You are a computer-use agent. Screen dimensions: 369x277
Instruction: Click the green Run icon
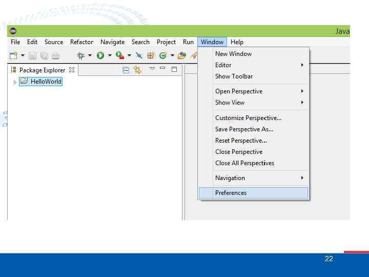100,55
